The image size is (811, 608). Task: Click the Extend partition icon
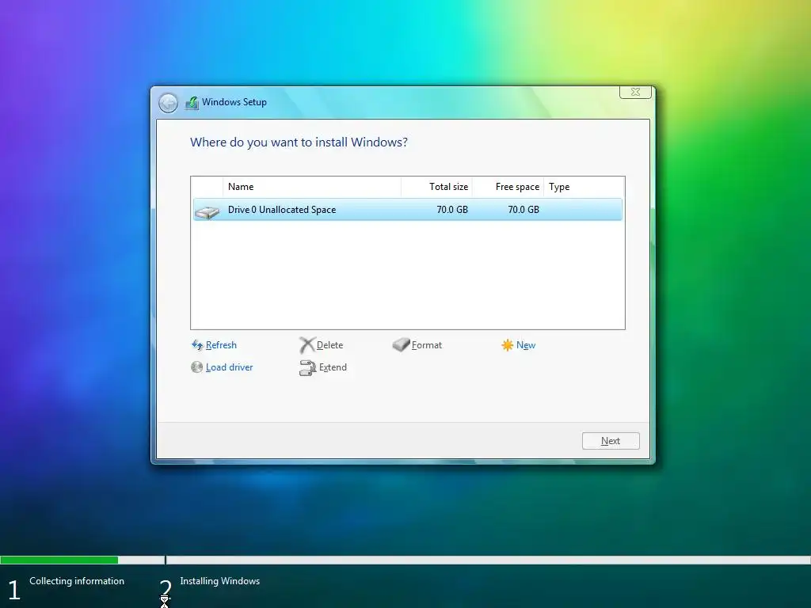(x=307, y=367)
